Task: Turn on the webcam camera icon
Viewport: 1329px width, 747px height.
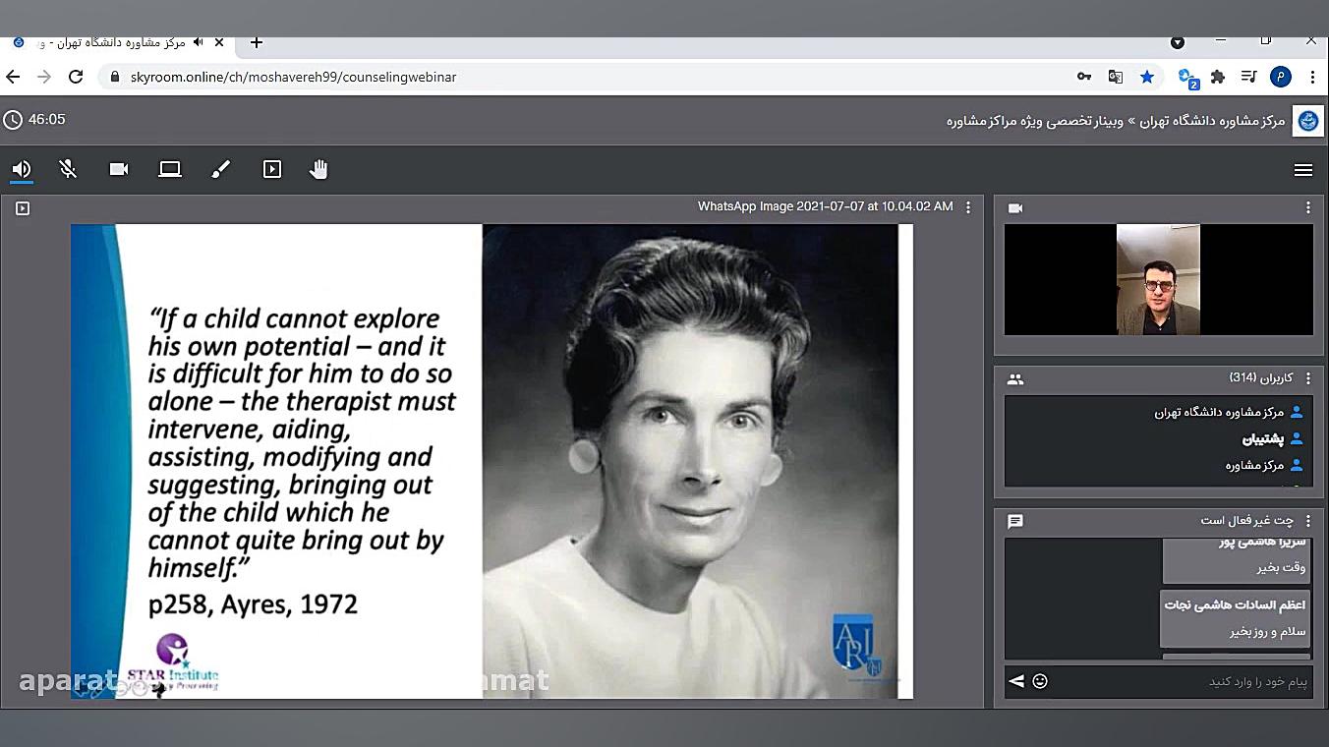Action: pos(119,169)
